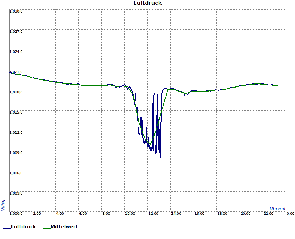This screenshot has width=295, height=239.
Task: Click the 1,000,0 y-axis value
Action: click(x=16, y=214)
